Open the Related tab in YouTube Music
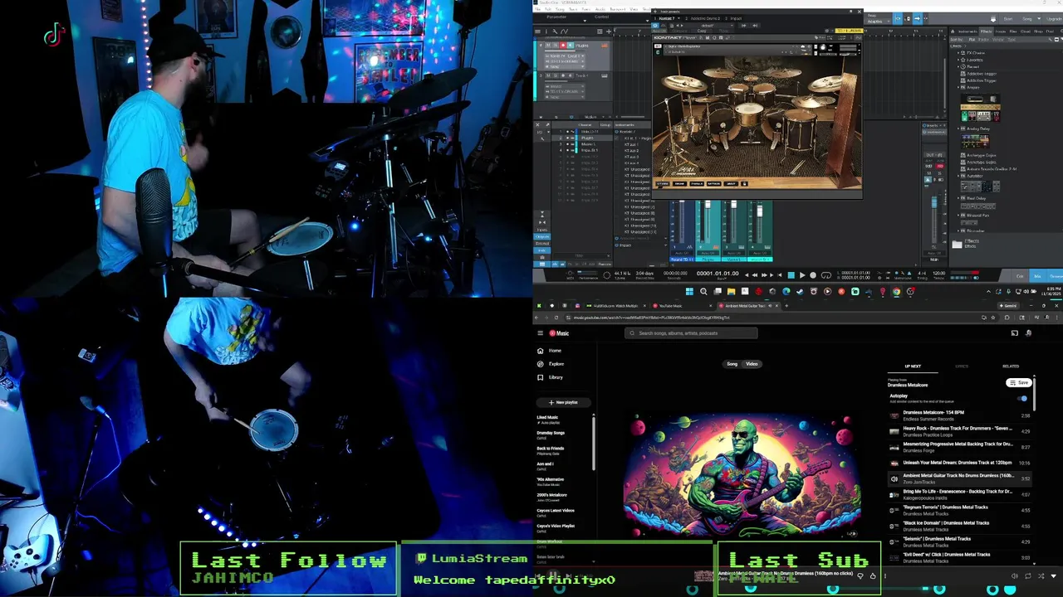 (x=1011, y=366)
